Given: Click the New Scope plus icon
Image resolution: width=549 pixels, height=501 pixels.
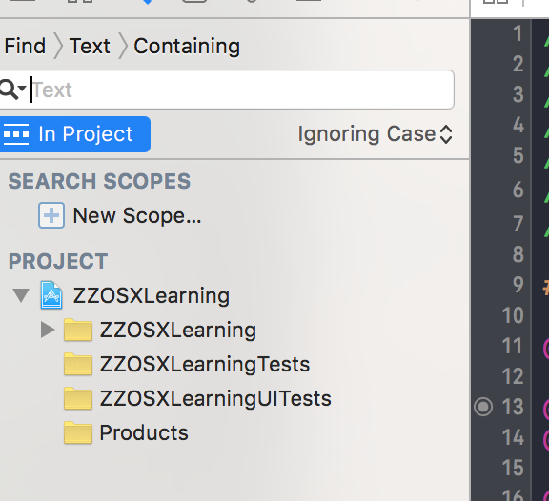Looking at the screenshot, I should point(51,215).
